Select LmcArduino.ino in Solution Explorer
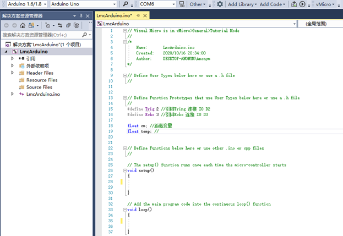The height and width of the screenshot is (236, 343). pos(43,94)
